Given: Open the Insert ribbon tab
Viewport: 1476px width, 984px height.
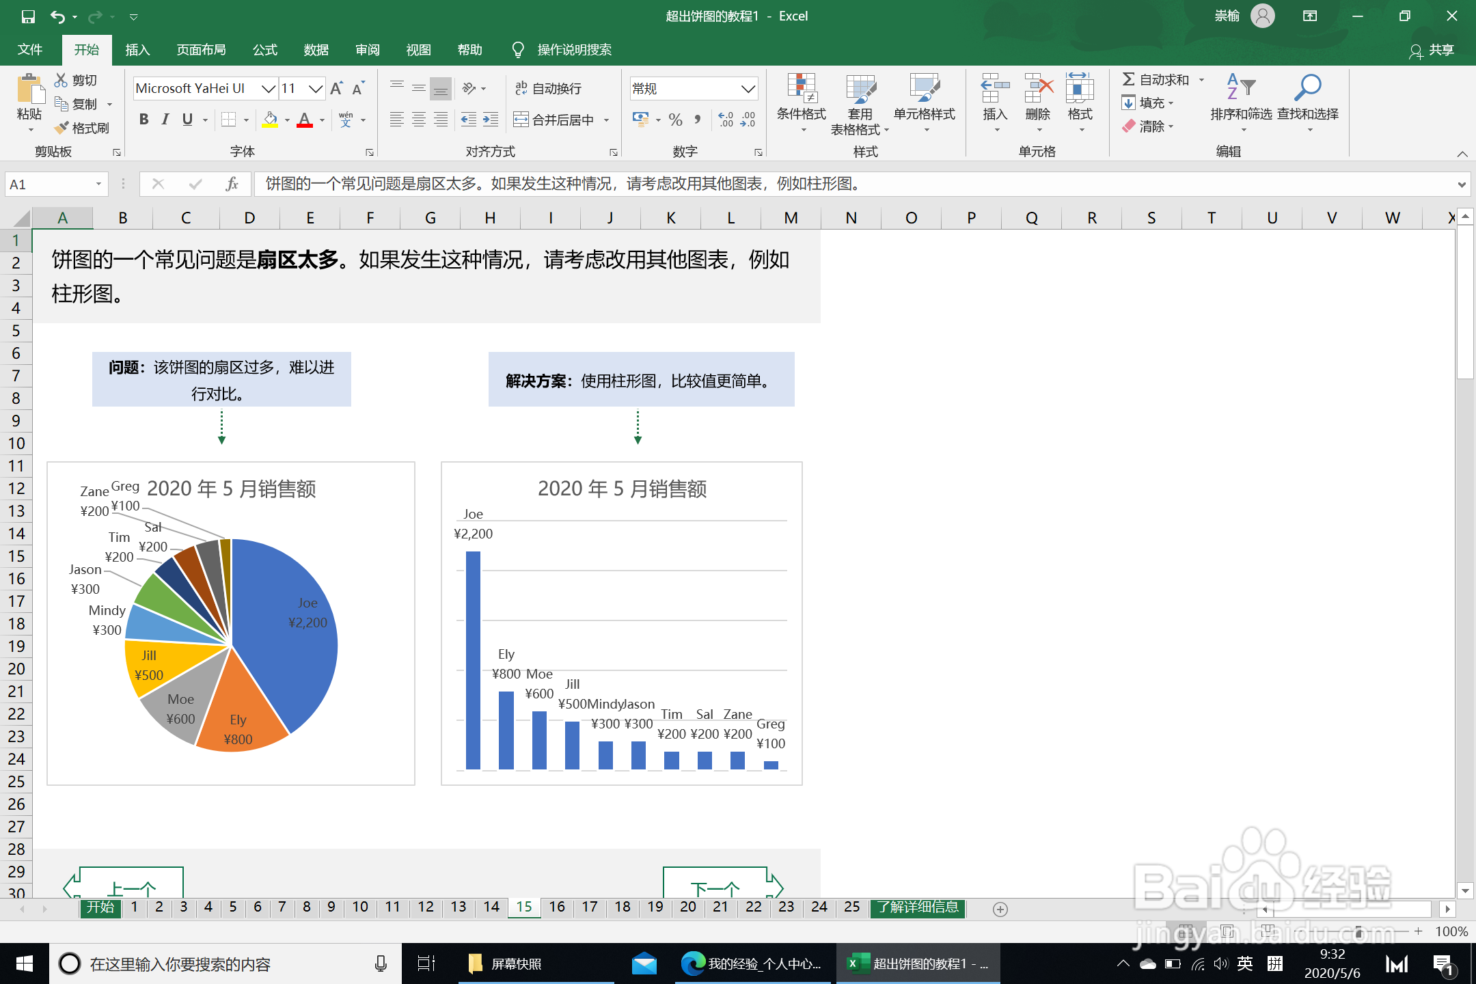Looking at the screenshot, I should pyautogui.click(x=137, y=50).
